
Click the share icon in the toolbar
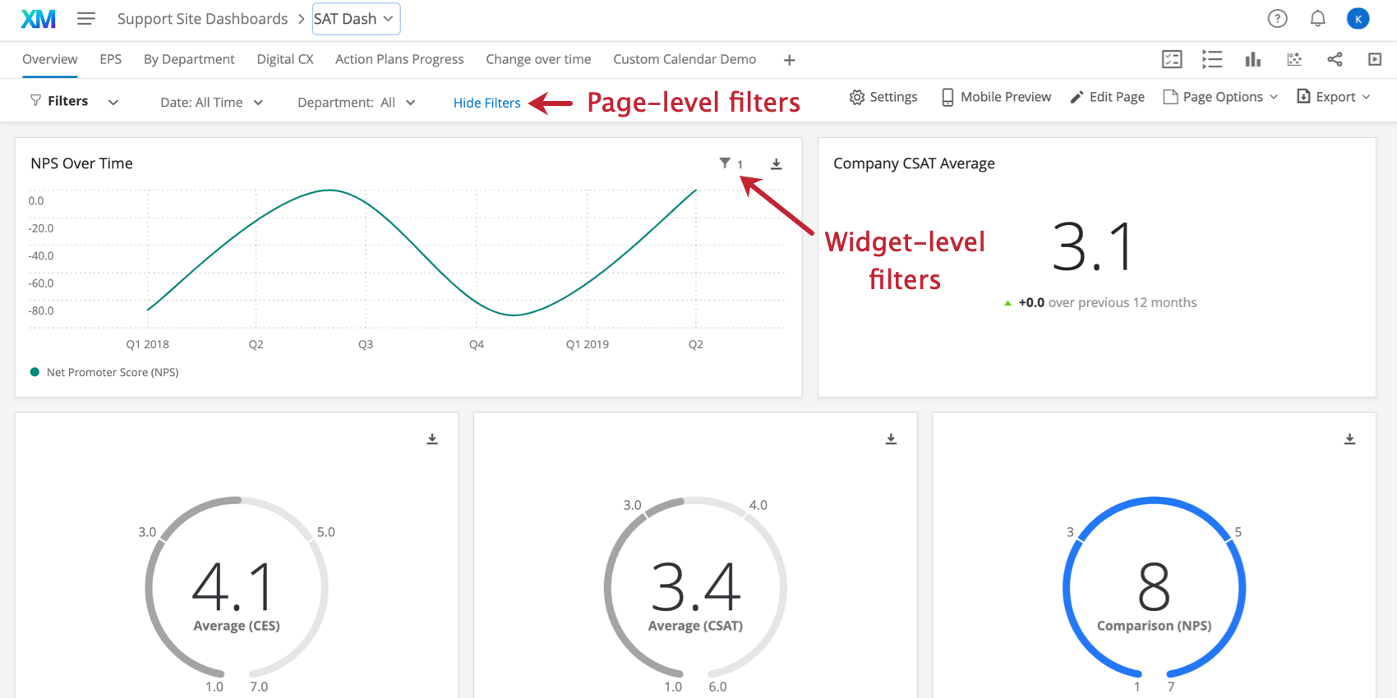pos(1335,59)
